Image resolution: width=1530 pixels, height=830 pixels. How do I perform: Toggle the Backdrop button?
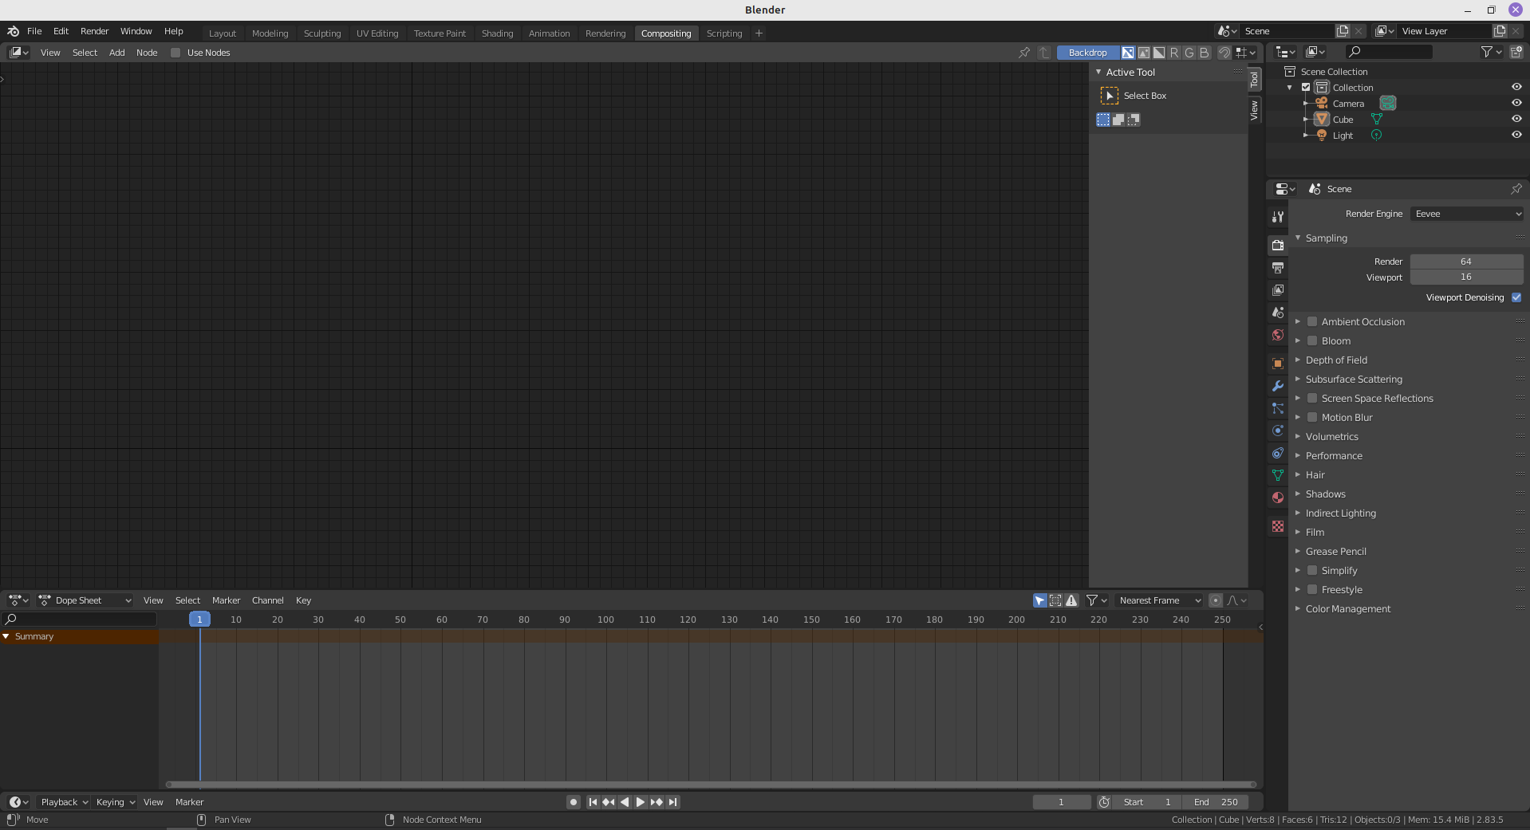[1087, 53]
